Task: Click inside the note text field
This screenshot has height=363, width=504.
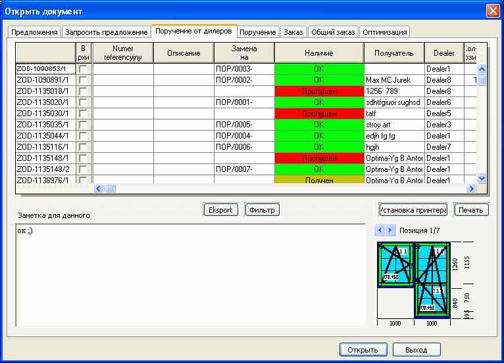Action: click(191, 275)
